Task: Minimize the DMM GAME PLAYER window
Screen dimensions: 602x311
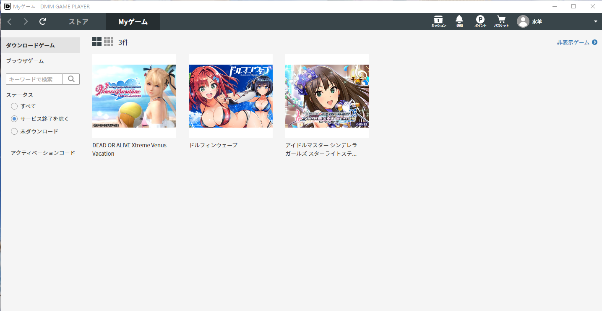Action: [555, 6]
